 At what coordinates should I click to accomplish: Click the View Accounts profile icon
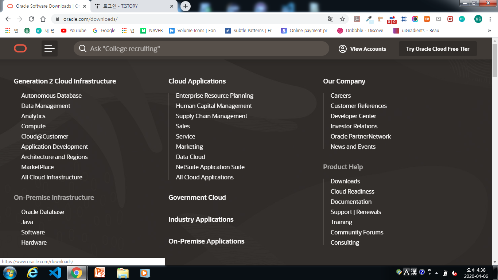pyautogui.click(x=343, y=49)
